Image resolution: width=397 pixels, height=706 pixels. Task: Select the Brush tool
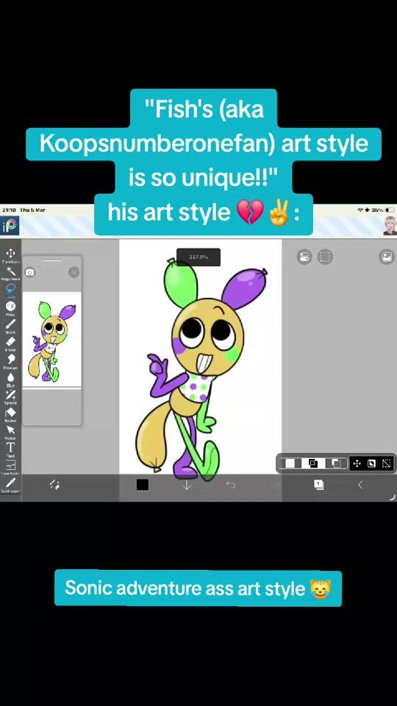click(x=10, y=326)
